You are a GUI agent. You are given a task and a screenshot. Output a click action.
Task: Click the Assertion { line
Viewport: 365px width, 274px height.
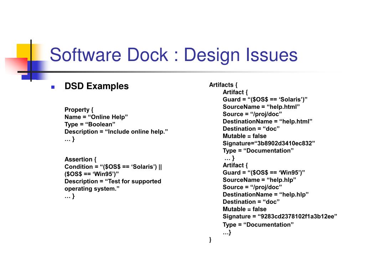point(81,159)
